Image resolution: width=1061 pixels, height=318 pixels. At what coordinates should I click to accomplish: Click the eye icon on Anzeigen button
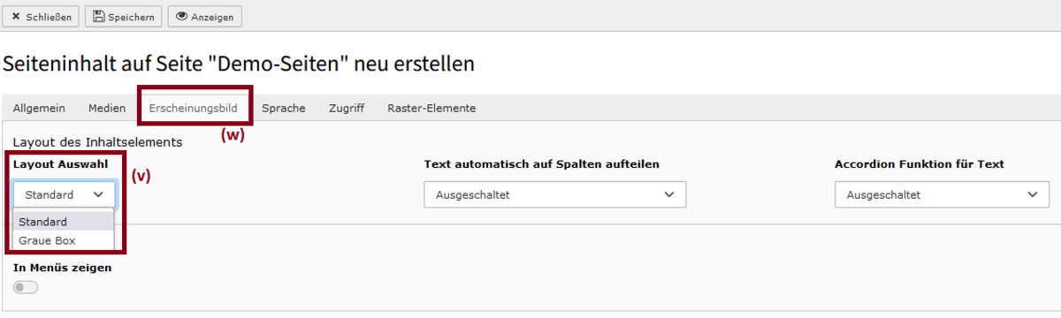pyautogui.click(x=181, y=17)
